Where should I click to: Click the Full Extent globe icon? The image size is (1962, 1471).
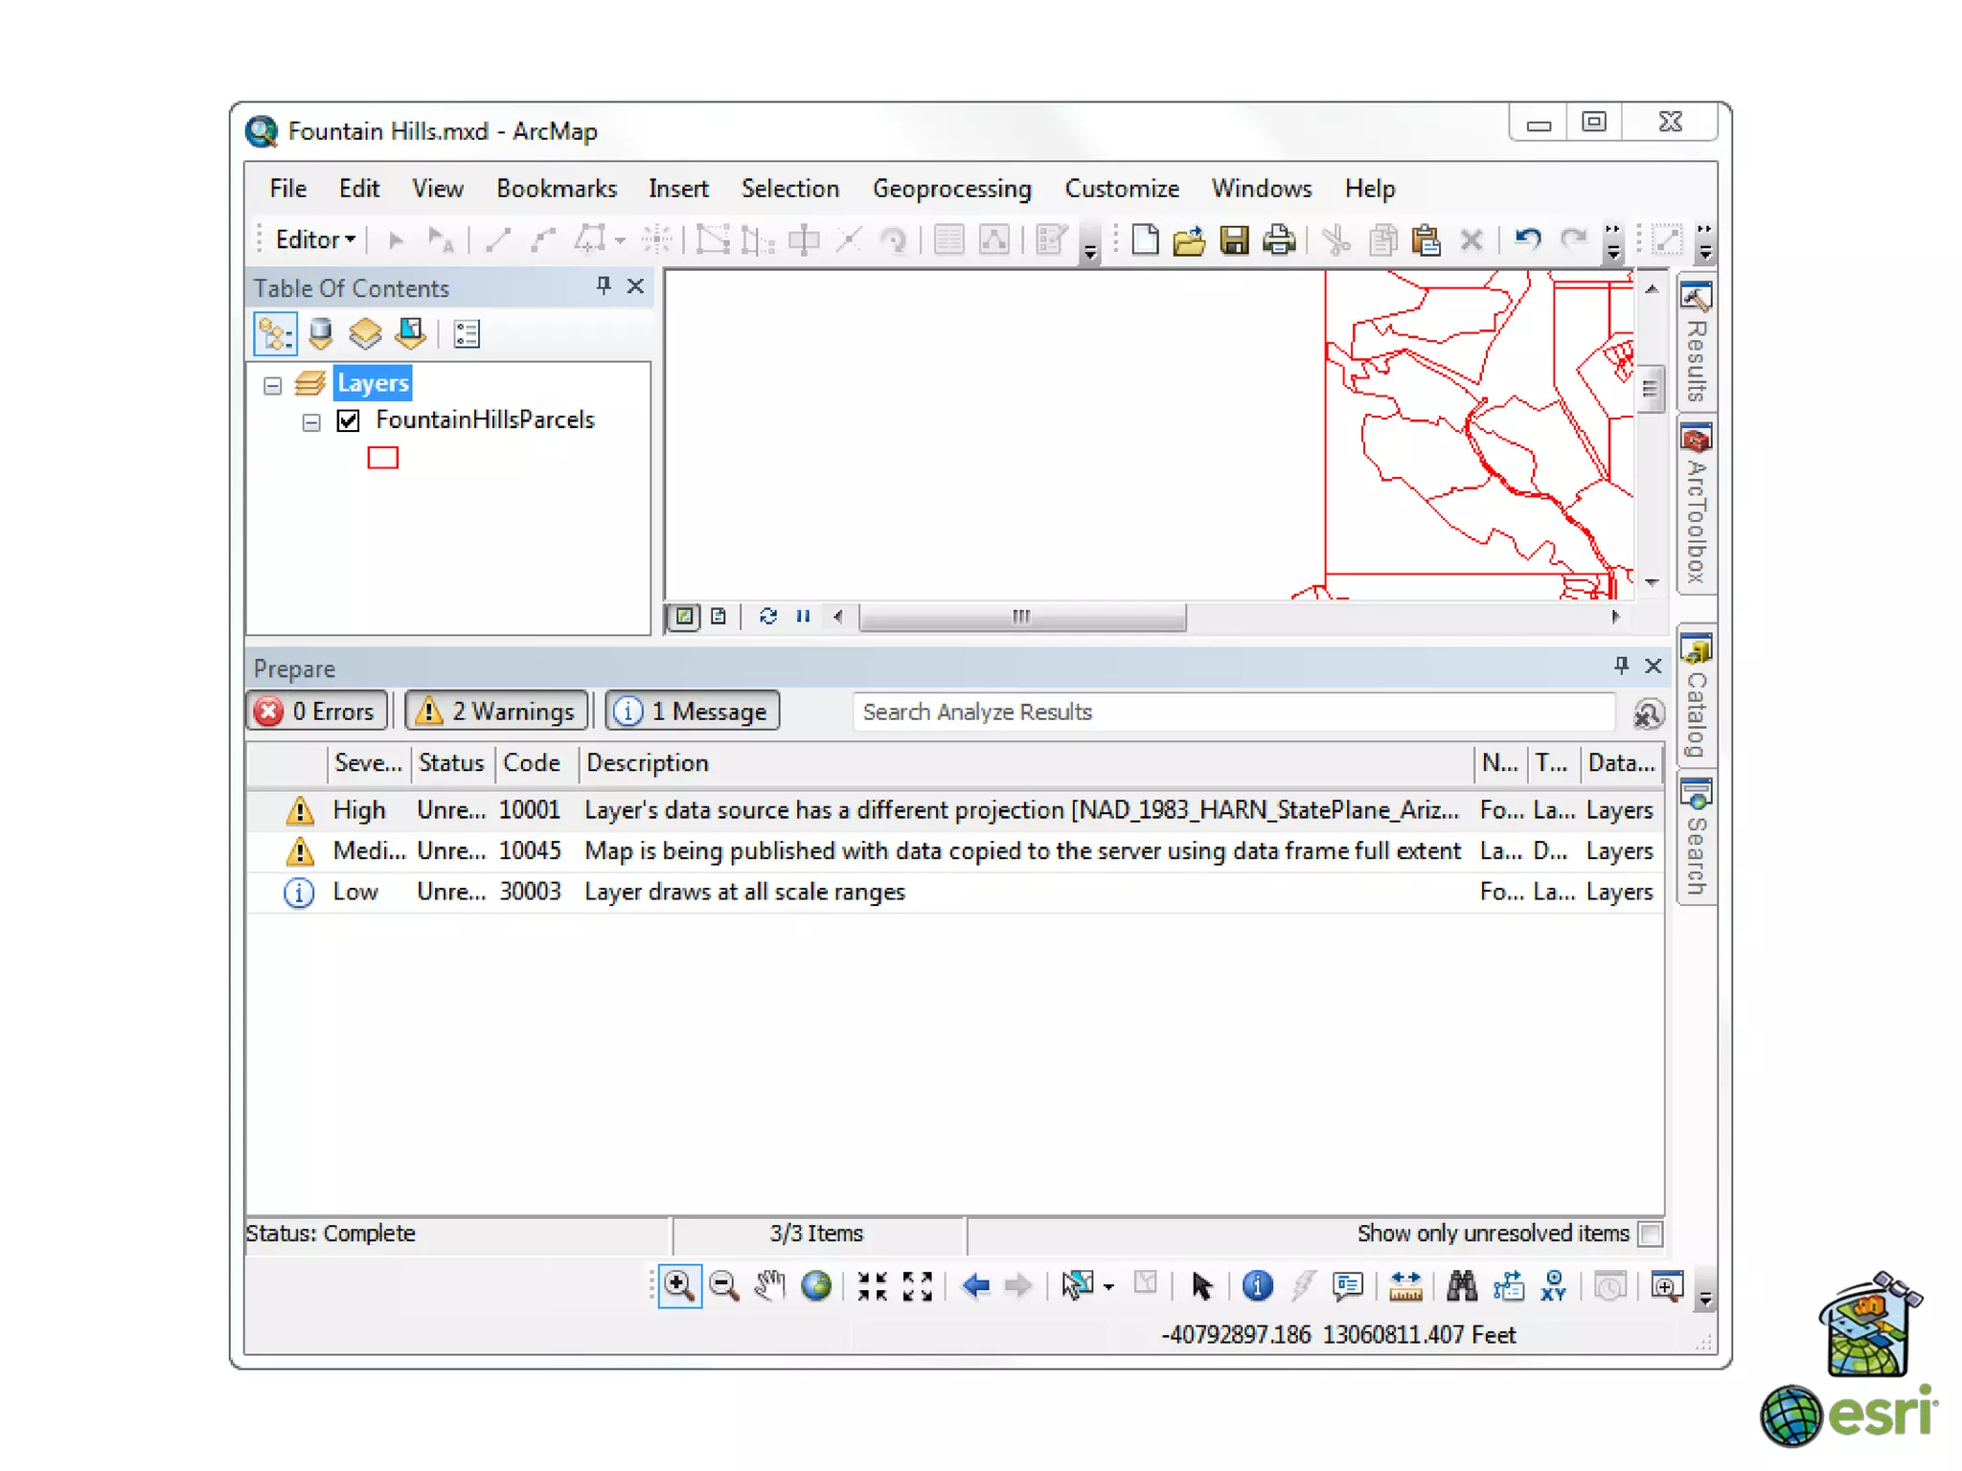click(816, 1286)
